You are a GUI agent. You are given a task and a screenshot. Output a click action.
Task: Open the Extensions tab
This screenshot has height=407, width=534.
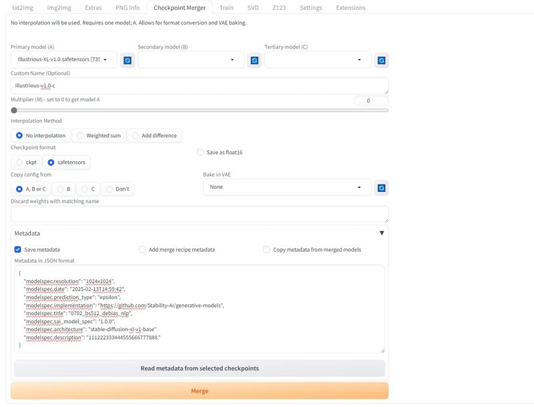point(350,8)
